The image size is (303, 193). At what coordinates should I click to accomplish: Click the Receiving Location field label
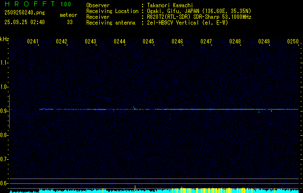tap(112, 11)
